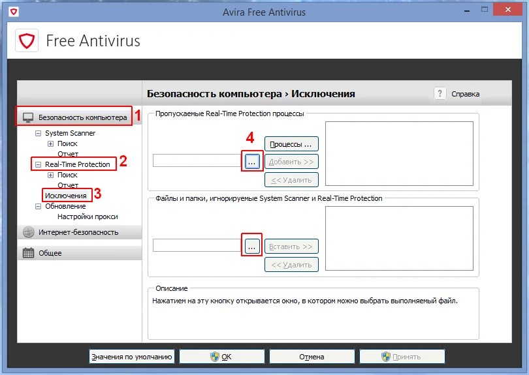Collapse the Real-Time Protection tree node
The image size is (529, 375).
click(38, 164)
